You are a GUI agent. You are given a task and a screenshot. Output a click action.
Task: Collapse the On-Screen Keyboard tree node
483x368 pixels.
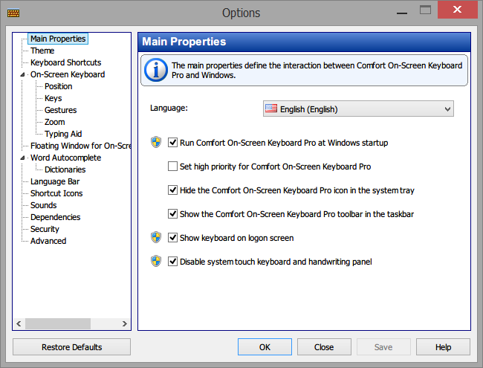[22, 74]
